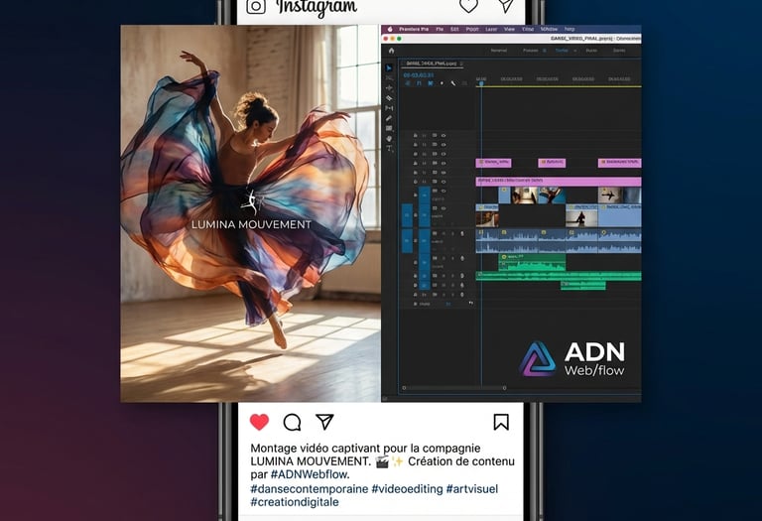762x521 pixels.
Task: Open the #ADNWebflow hashtag link
Action: [310, 474]
